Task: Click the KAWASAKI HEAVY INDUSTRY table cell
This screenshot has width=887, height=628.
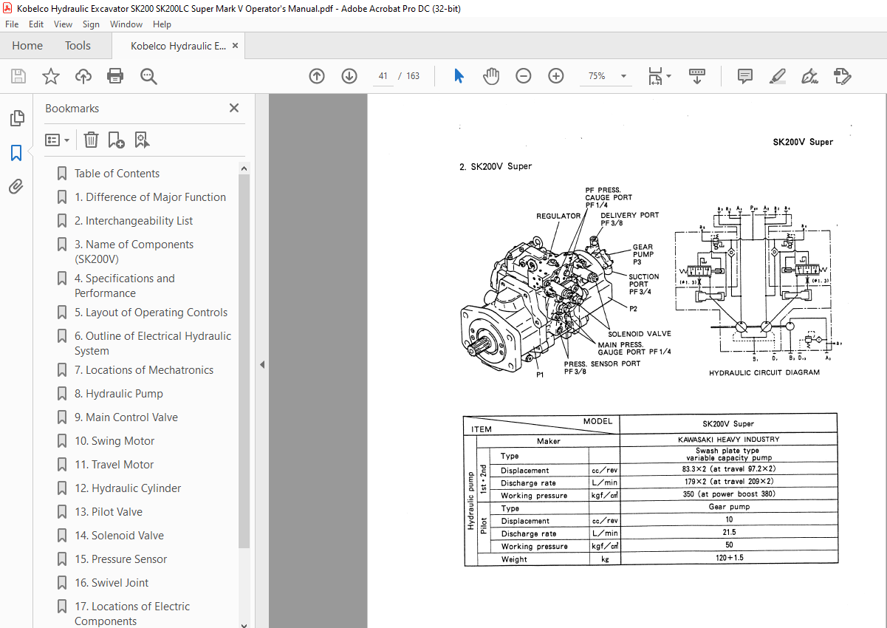Action: click(x=728, y=440)
